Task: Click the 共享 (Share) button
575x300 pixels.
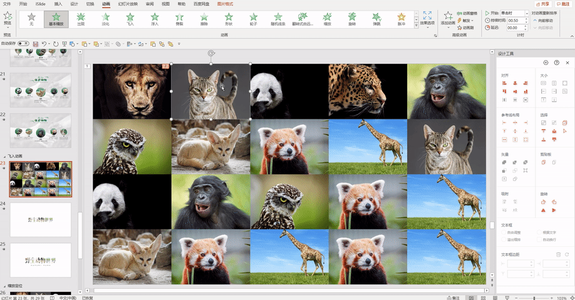Action: [x=542, y=4]
